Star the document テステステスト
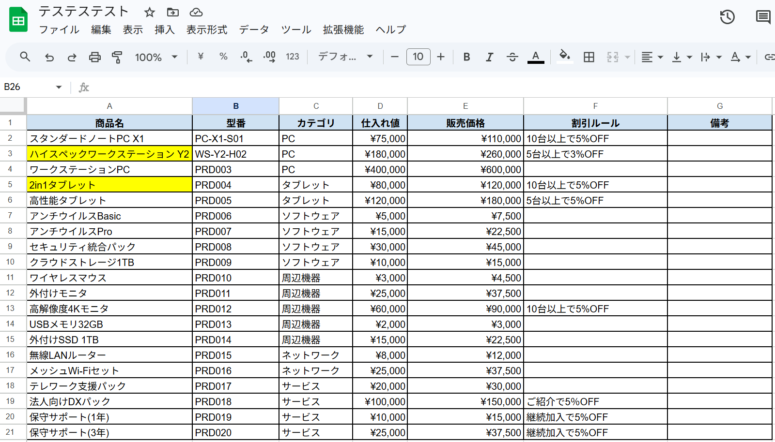 pos(150,12)
